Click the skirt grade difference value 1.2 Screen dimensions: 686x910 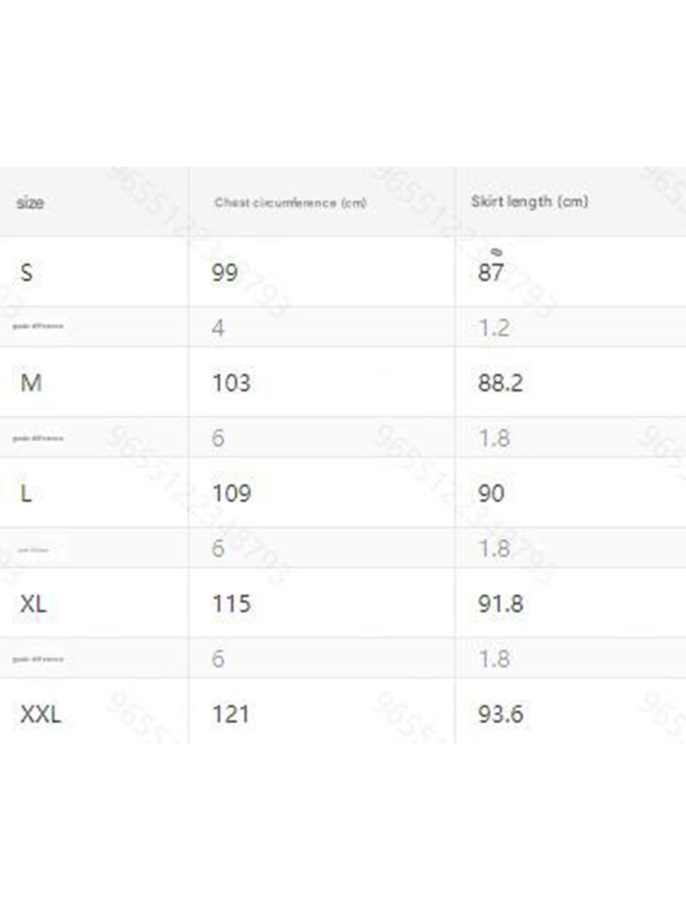[494, 328]
